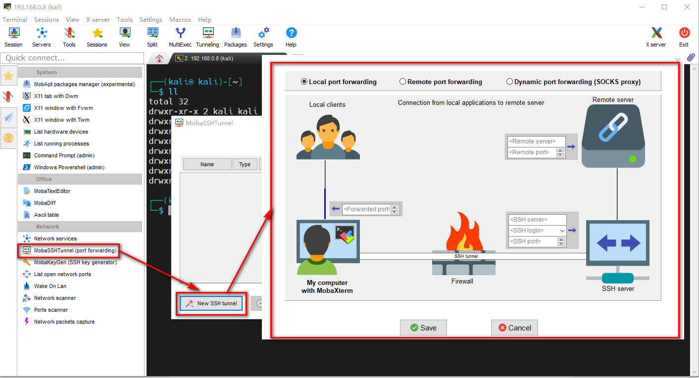
Task: Switch to 192.168.0.8 (kali) terminal tab
Action: [208, 58]
